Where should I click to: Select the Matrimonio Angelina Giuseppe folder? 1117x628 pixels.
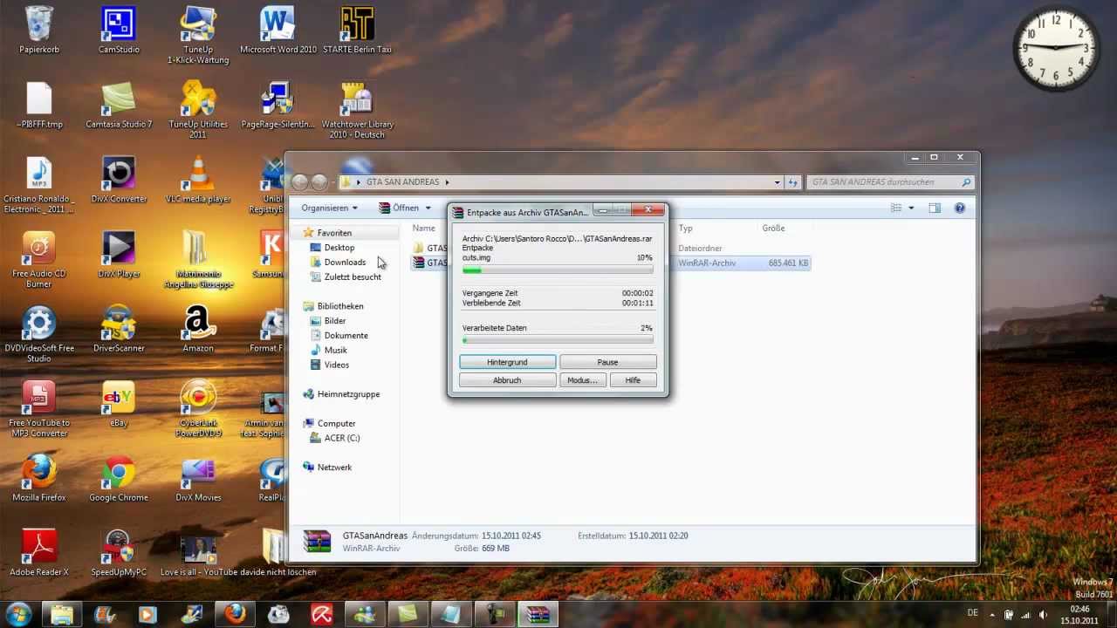tap(198, 260)
